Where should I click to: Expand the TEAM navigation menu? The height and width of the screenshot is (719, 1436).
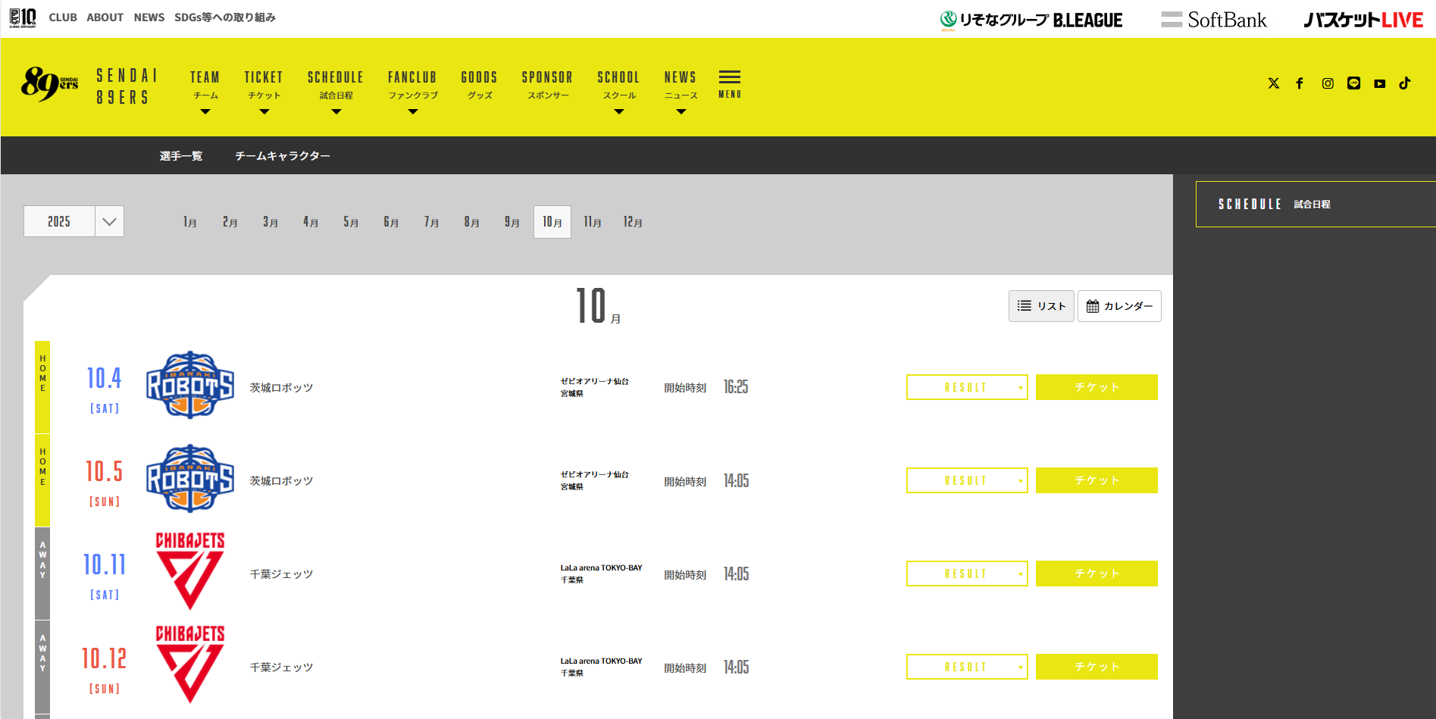(205, 86)
